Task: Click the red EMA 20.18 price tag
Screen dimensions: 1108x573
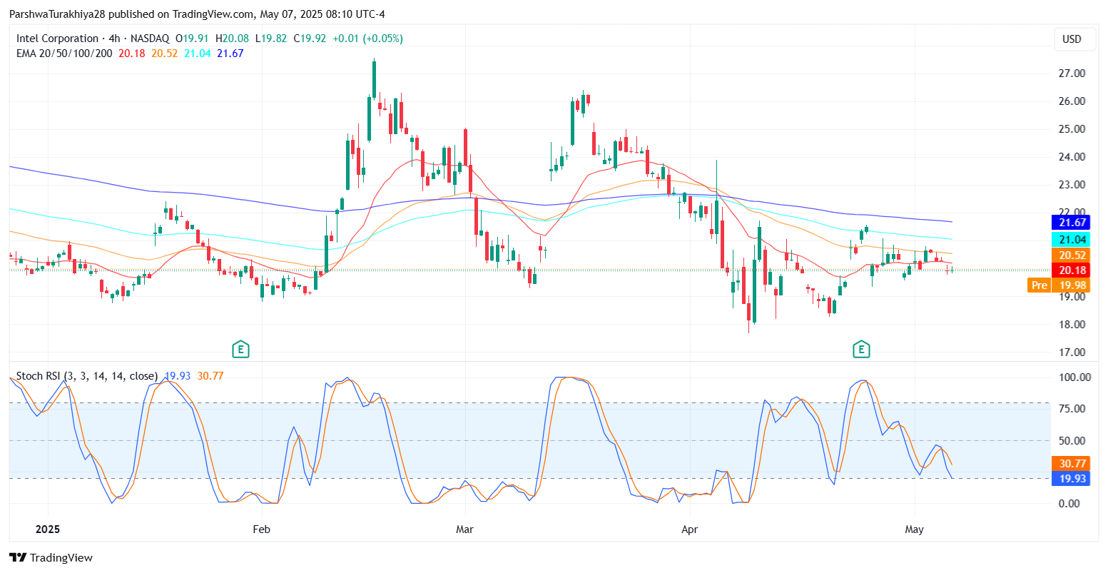Action: coord(1070,270)
